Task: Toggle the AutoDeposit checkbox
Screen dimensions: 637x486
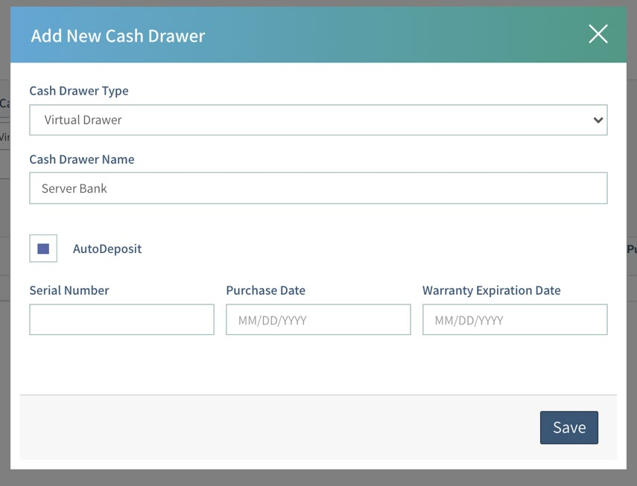Action: (x=43, y=249)
